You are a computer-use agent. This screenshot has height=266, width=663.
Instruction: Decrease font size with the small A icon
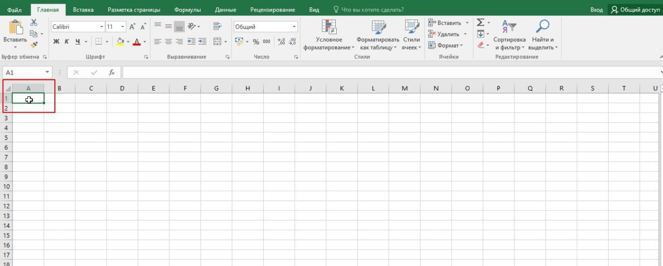pos(143,26)
